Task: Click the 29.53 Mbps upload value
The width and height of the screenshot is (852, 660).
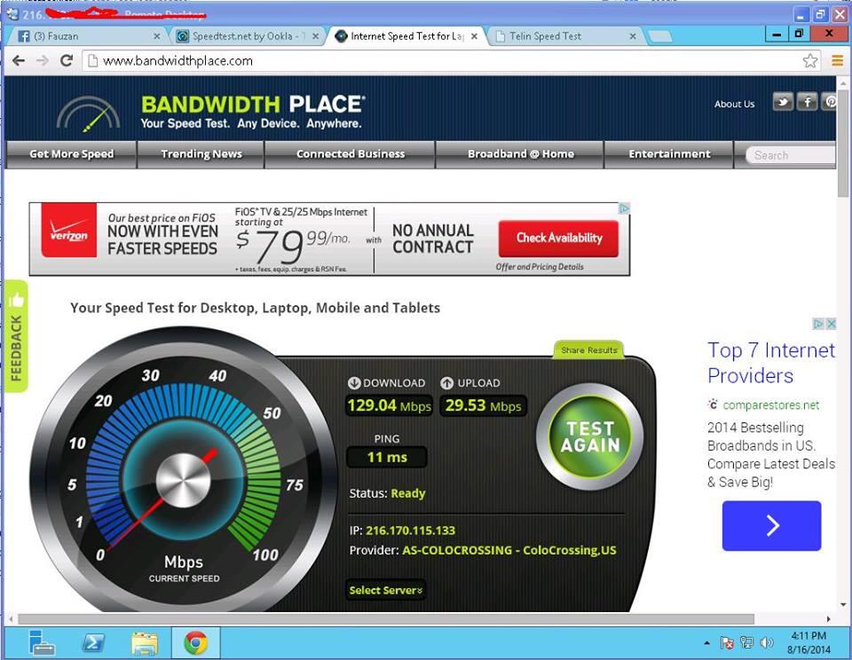Action: 483,405
